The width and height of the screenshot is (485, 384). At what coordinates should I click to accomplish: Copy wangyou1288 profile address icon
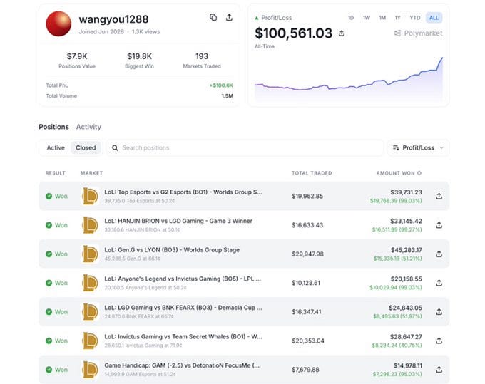point(213,17)
